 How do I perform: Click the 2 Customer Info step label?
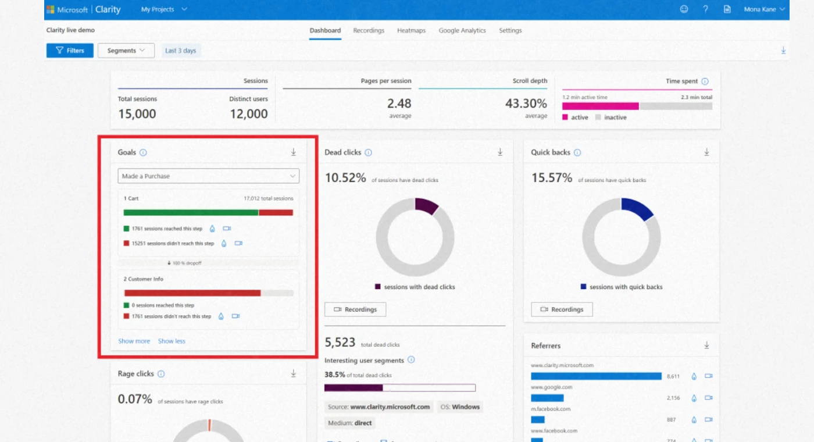tap(144, 279)
